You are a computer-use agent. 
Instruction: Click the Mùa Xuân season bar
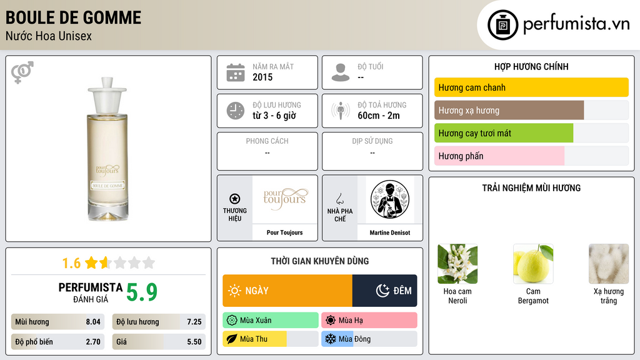[271, 321]
